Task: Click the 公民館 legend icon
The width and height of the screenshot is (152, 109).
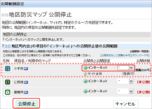Action: (8, 82)
